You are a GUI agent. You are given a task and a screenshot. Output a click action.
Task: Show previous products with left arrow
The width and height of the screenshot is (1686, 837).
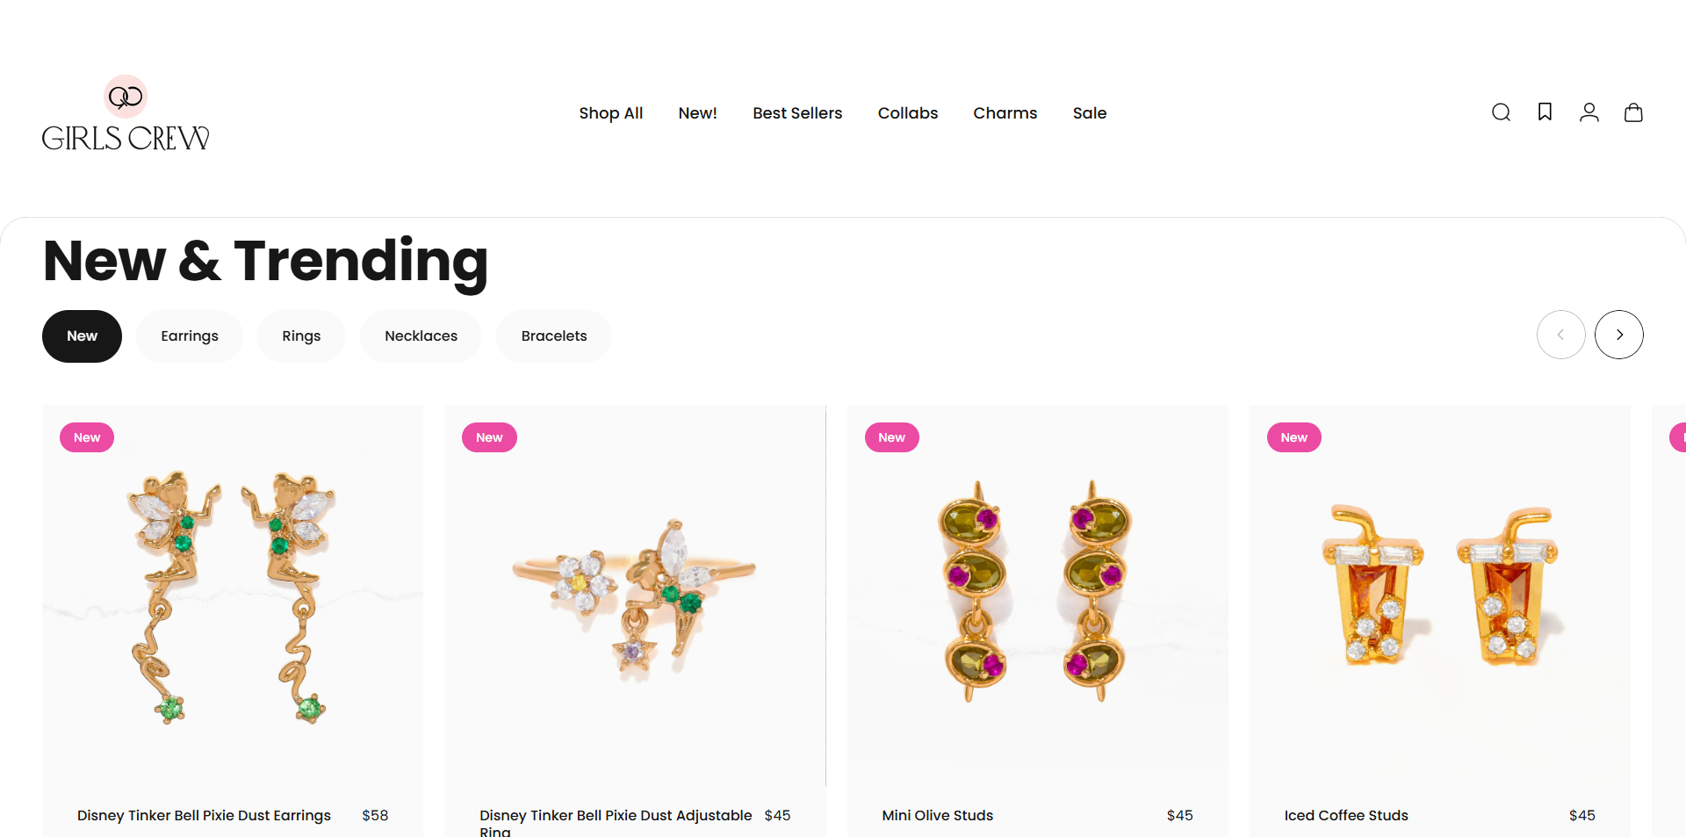[x=1561, y=335]
